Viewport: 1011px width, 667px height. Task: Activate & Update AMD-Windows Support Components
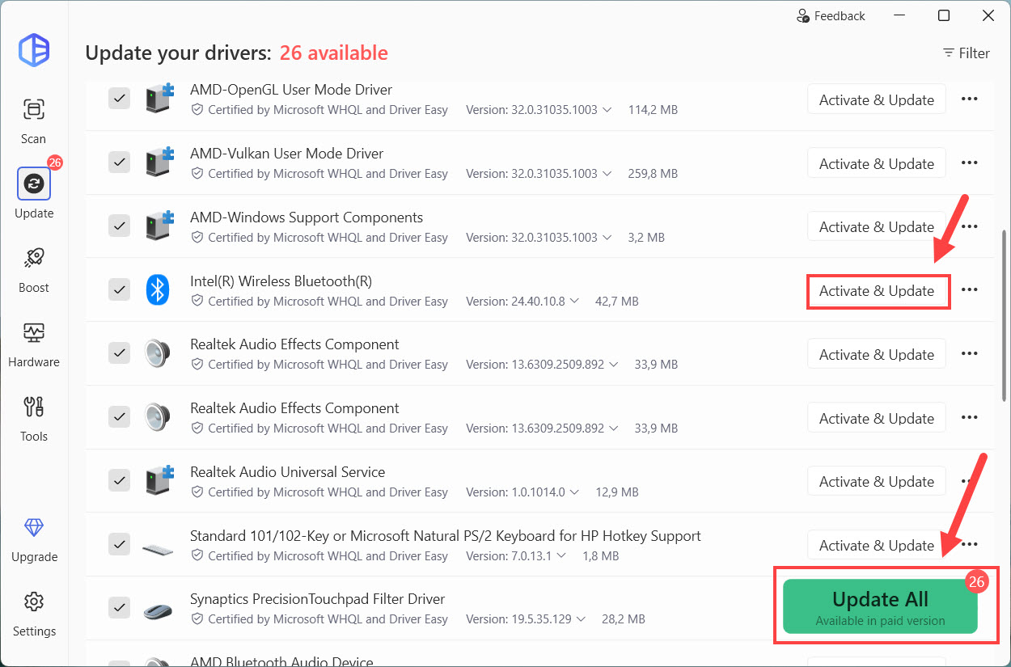(x=877, y=227)
